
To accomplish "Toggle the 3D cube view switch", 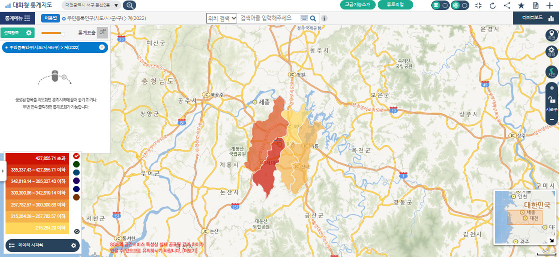I will [460, 5].
